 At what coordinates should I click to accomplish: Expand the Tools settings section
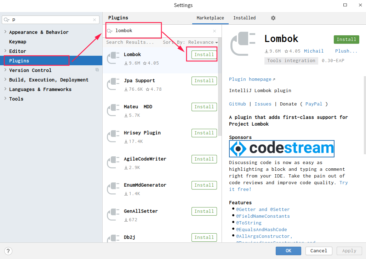[x=5, y=98]
